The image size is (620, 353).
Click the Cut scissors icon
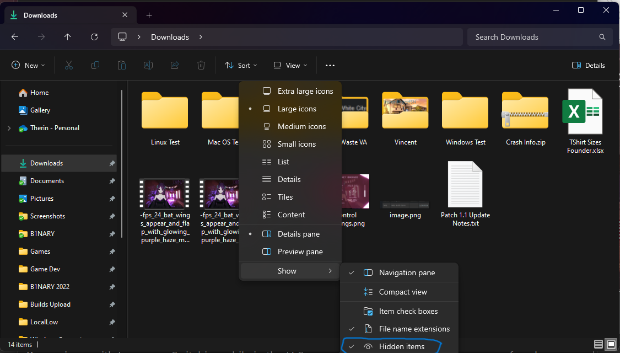tap(69, 65)
